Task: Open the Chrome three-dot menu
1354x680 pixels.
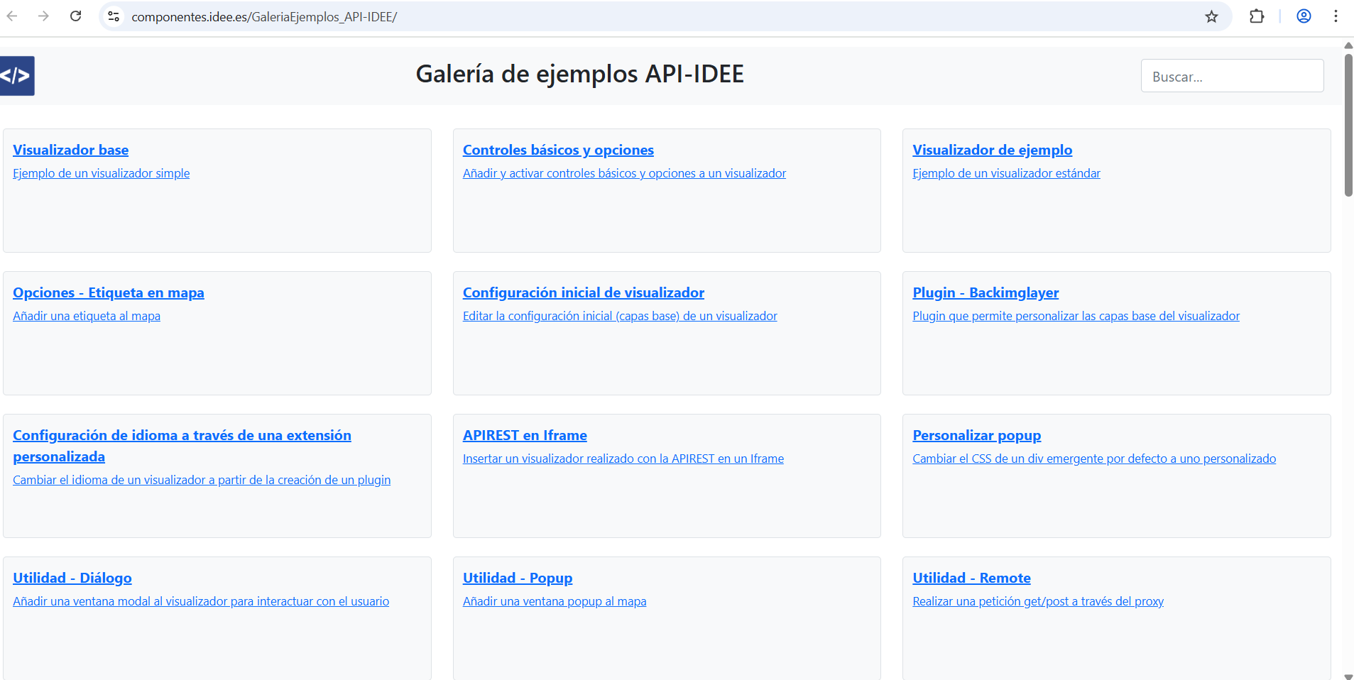Action: coord(1336,16)
